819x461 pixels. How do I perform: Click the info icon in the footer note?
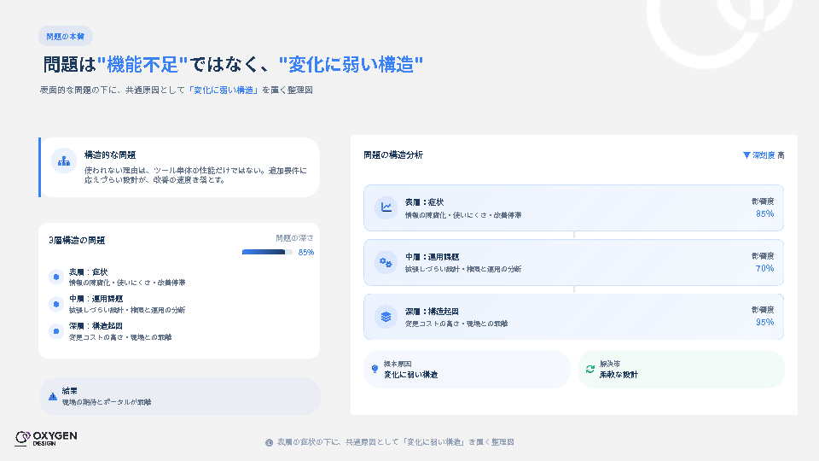click(x=269, y=443)
